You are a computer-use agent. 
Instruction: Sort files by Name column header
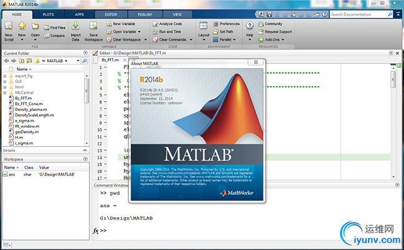24,69
